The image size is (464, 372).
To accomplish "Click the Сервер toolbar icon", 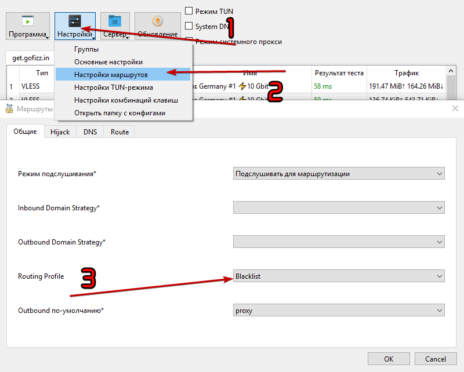I will (x=115, y=21).
